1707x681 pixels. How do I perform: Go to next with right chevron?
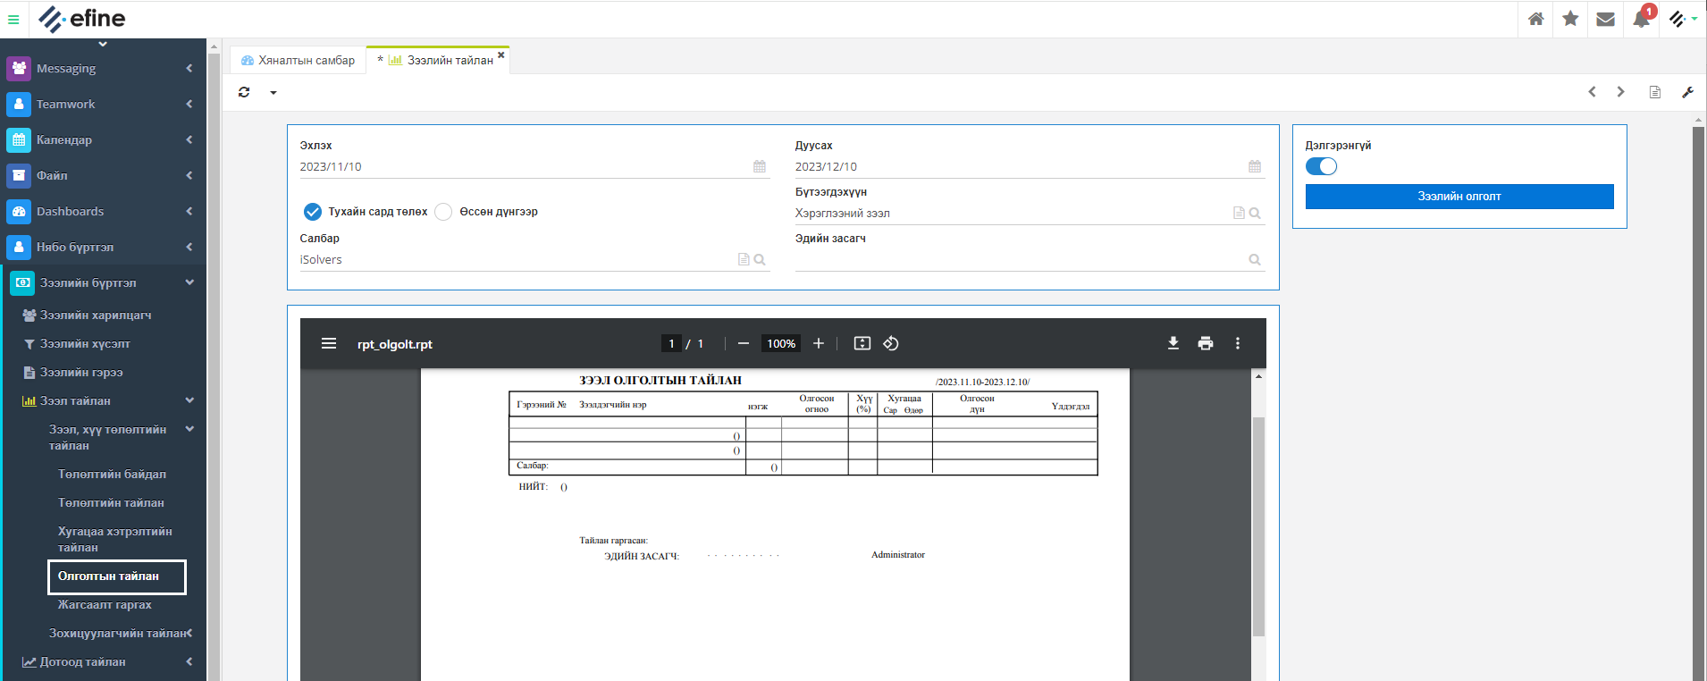point(1620,92)
